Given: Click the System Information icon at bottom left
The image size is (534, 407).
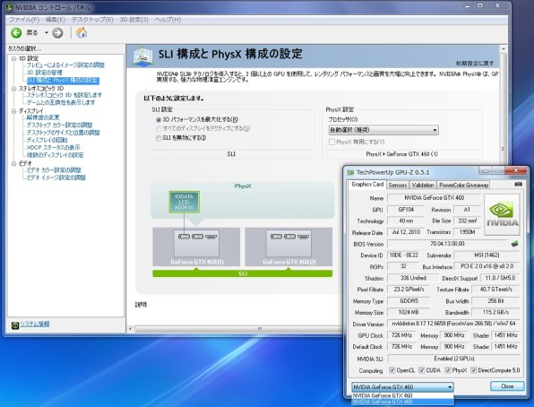Looking at the screenshot, I should click(x=15, y=325).
